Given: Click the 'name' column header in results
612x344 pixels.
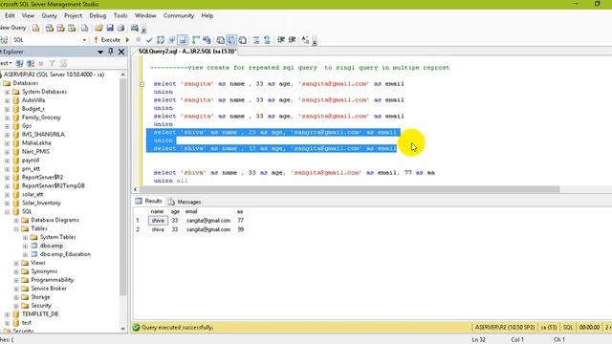Looking at the screenshot, I should 157,211.
